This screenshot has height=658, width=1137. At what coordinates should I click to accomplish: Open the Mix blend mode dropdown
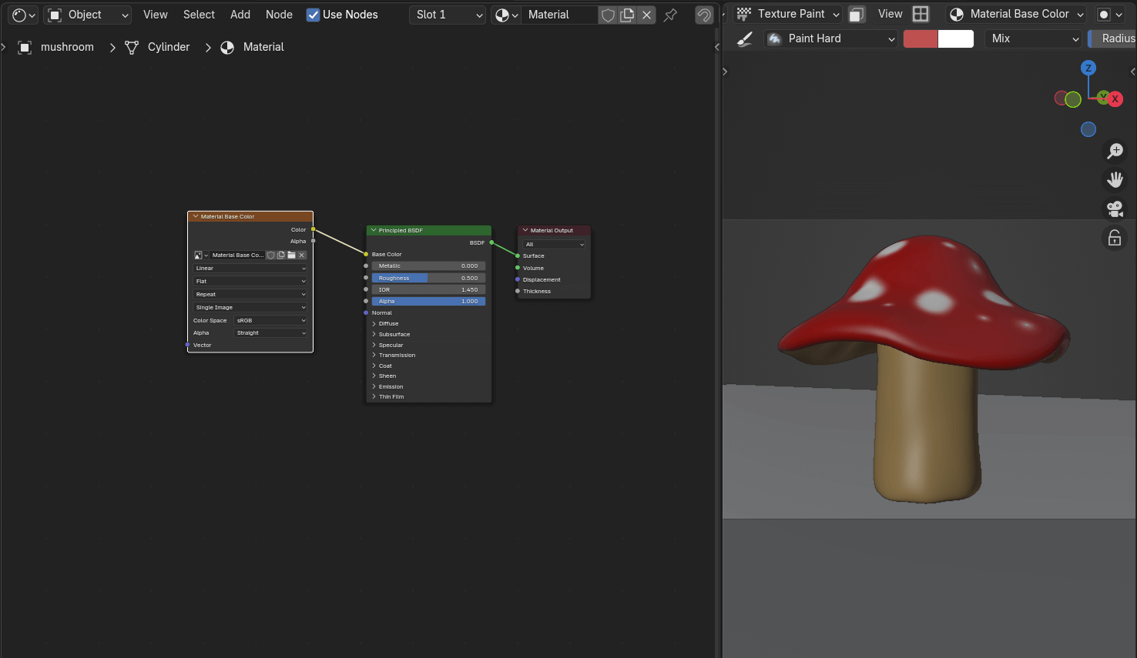1032,38
